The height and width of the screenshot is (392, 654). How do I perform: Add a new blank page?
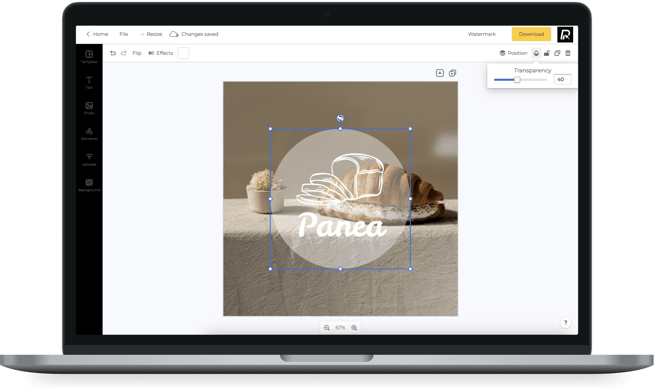[x=440, y=73]
